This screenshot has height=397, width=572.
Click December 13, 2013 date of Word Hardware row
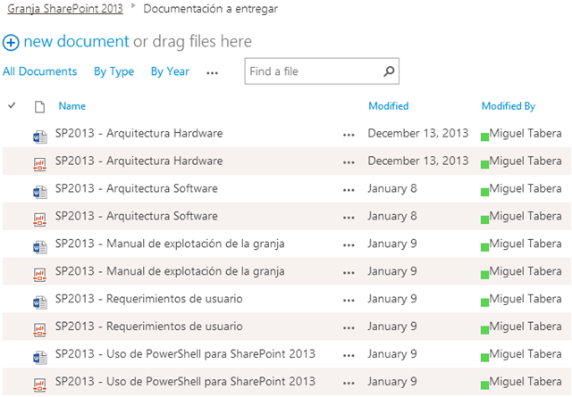click(x=418, y=133)
